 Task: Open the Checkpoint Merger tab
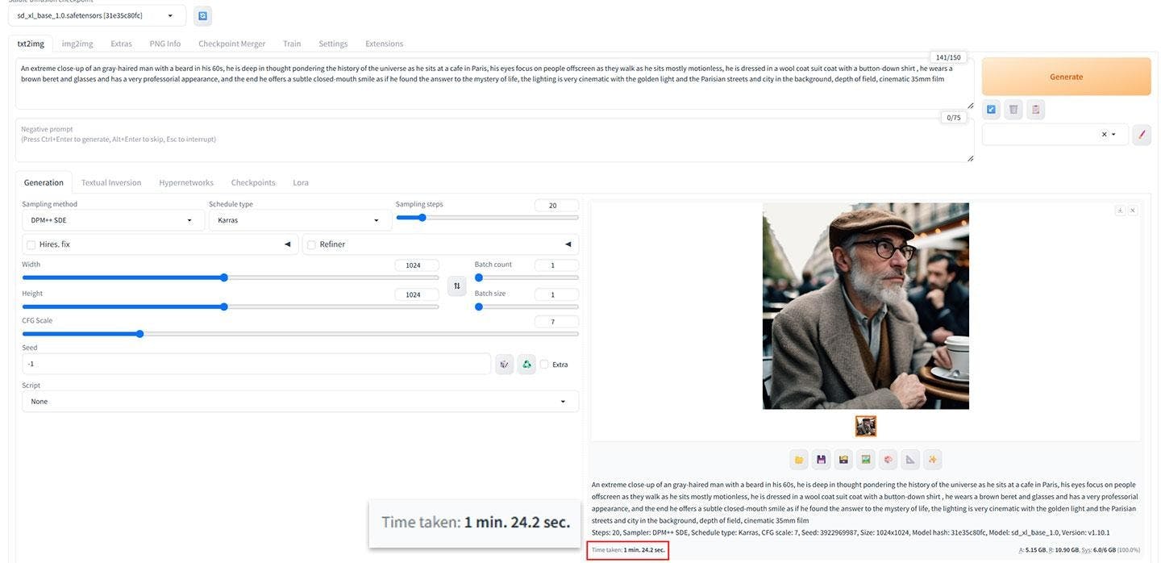click(232, 44)
